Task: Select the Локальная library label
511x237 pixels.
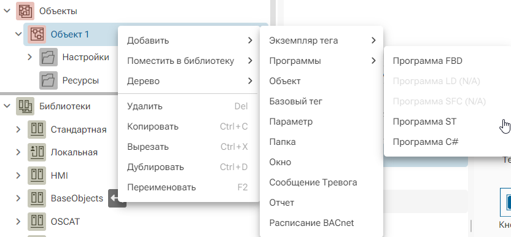Action: click(x=74, y=152)
